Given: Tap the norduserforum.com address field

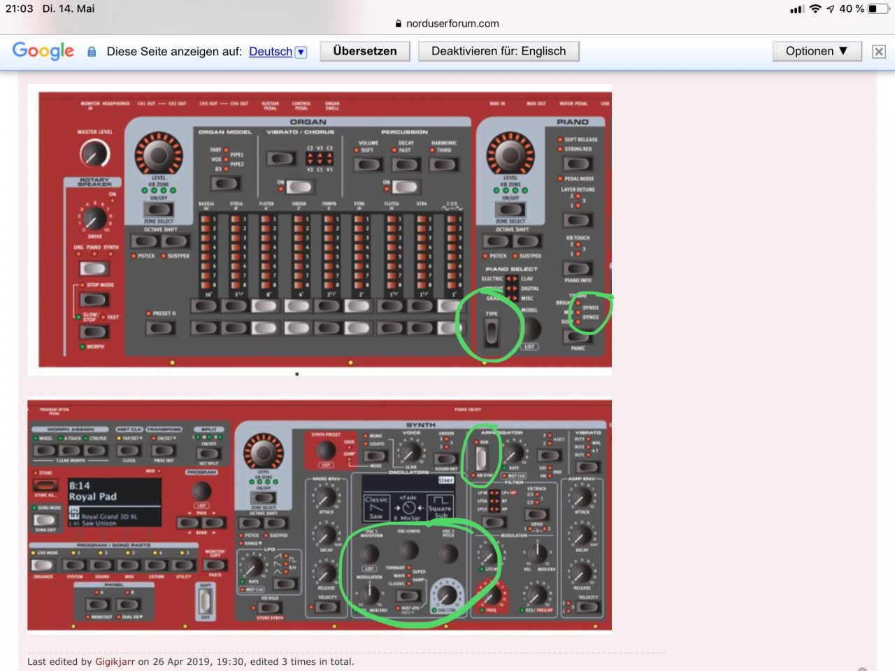Looking at the screenshot, I should (447, 23).
